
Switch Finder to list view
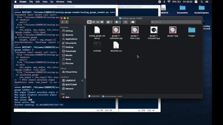[x=94, y=22]
